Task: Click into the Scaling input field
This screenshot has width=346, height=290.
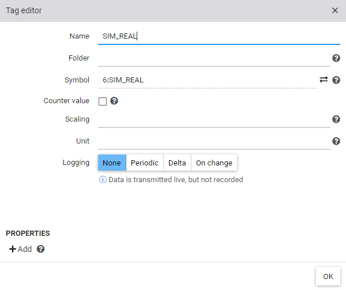Action: pos(214,119)
